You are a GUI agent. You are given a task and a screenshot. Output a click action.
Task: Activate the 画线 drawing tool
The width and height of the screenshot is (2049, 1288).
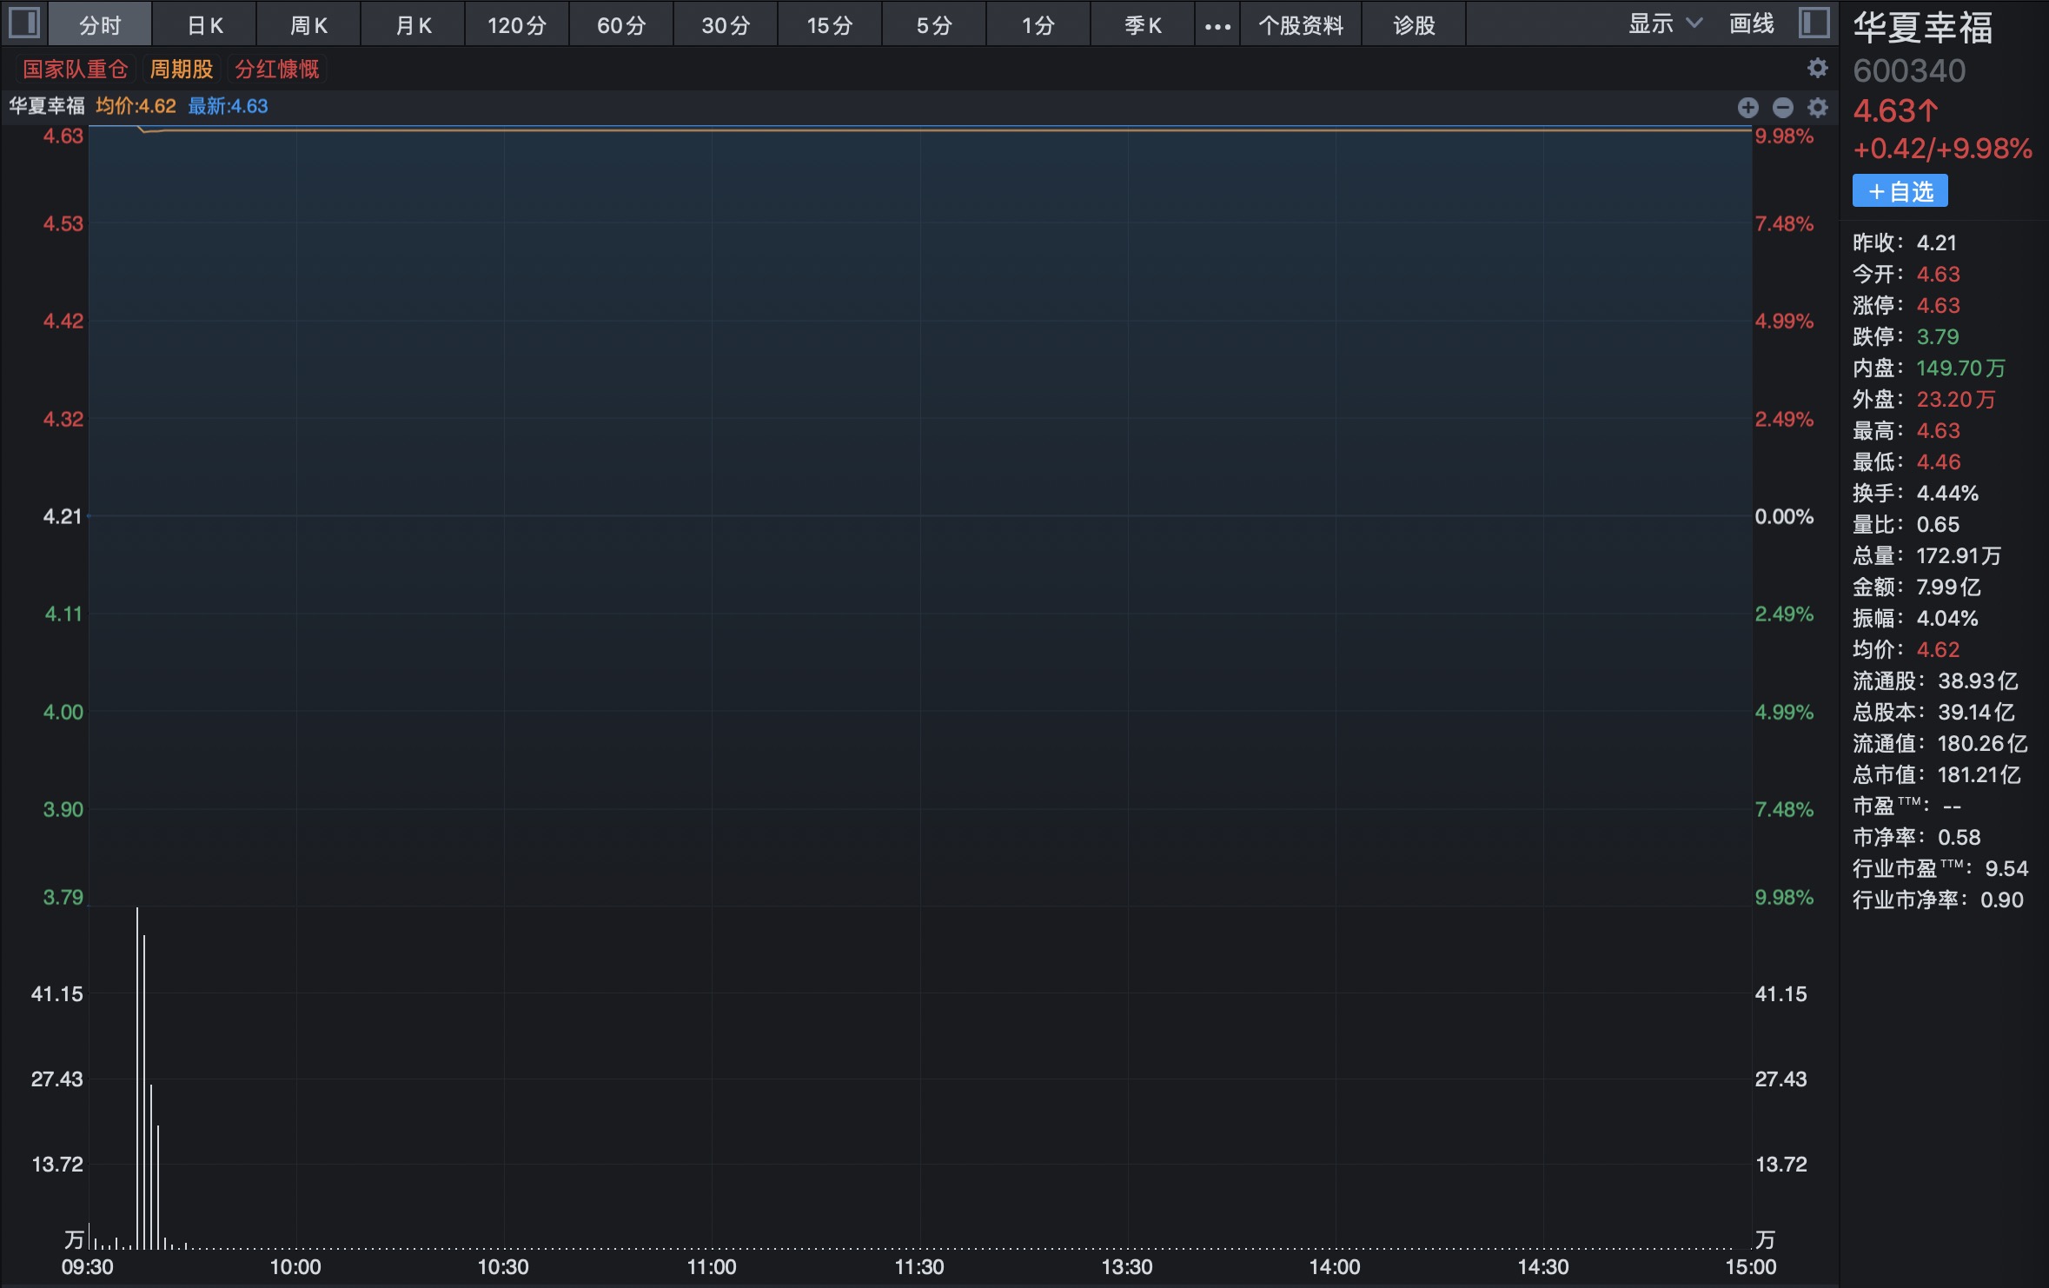1751,23
